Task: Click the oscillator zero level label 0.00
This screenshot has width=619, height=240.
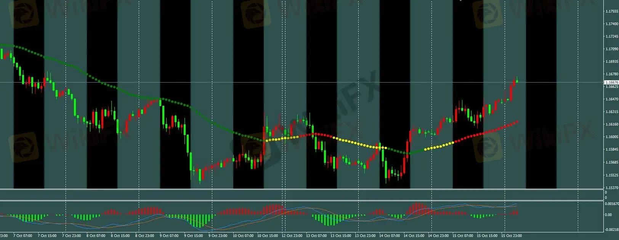Action: click(x=608, y=215)
